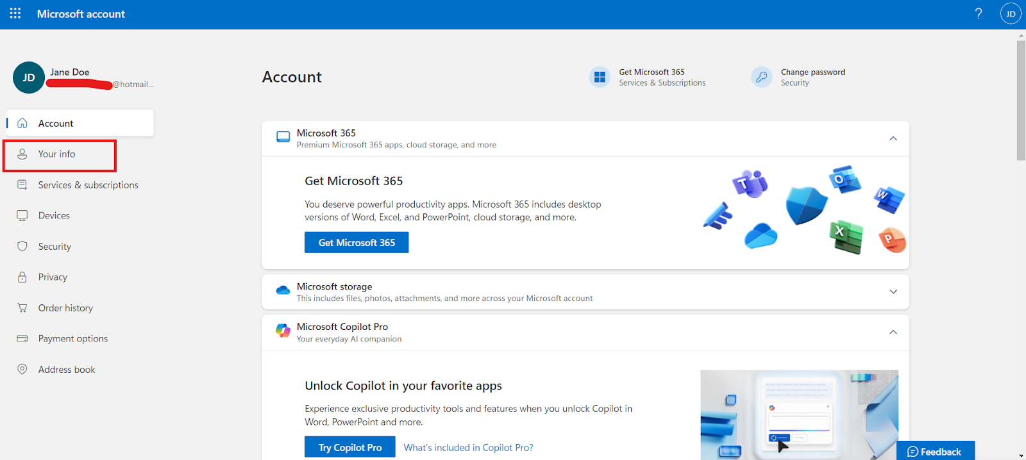Click the Get Microsoft 365 blue button
The height and width of the screenshot is (460, 1026).
coord(357,242)
